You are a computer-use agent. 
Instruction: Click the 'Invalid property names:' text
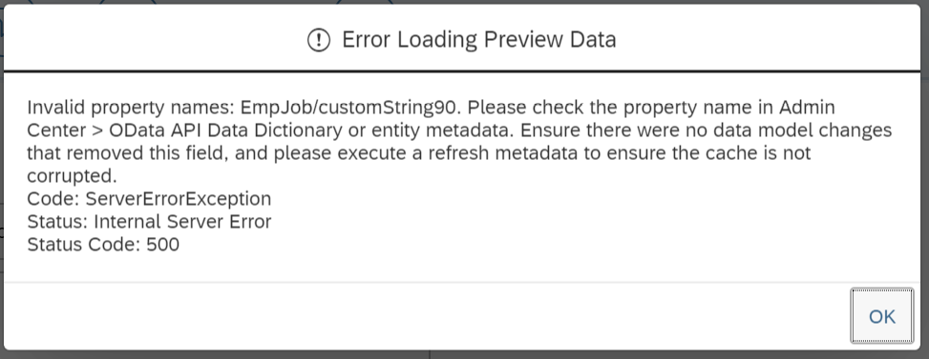point(131,108)
